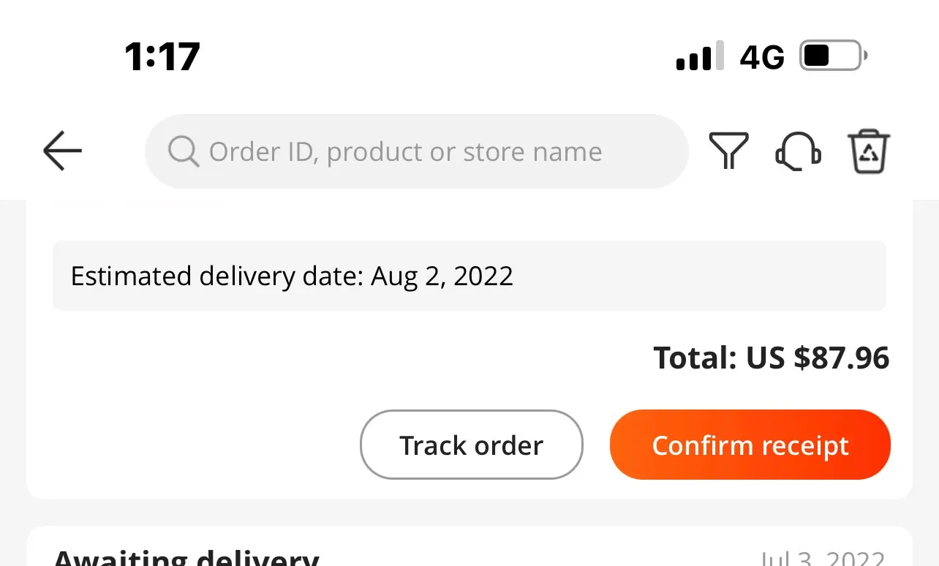Tap the back arrow
939x566 pixels.
[63, 151]
